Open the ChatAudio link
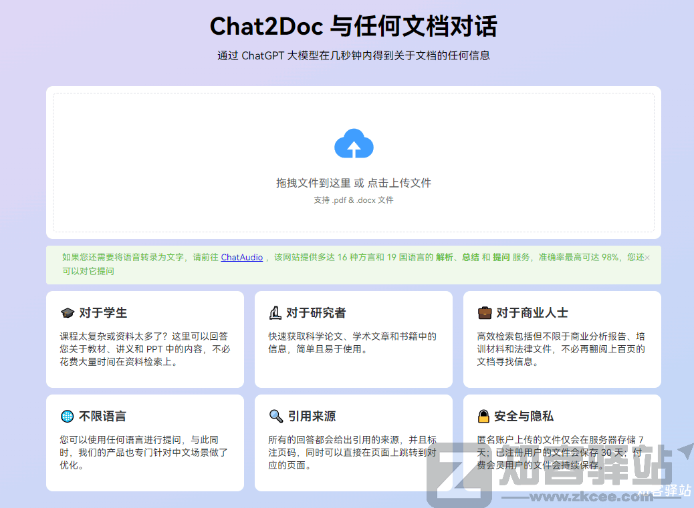The width and height of the screenshot is (694, 508). [x=241, y=258]
